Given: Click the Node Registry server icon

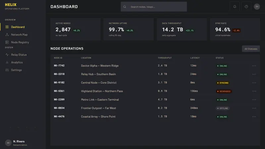Looking at the screenshot, I should pos(7,42).
